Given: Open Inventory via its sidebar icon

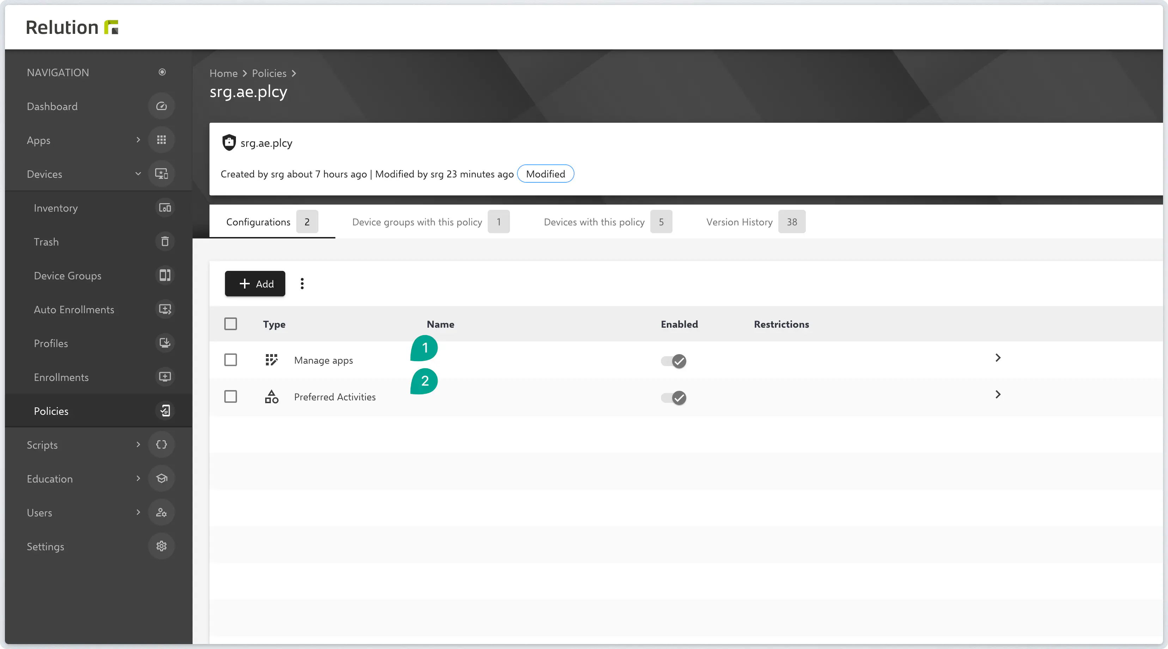Looking at the screenshot, I should [165, 208].
